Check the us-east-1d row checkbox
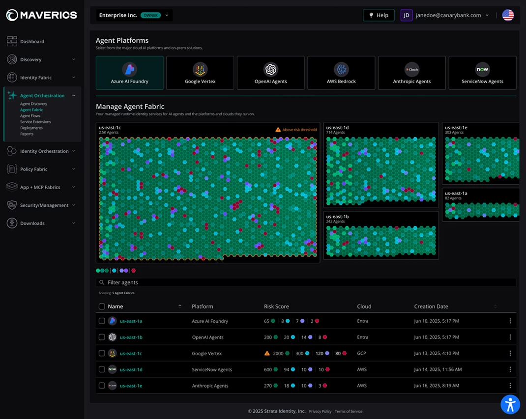The width and height of the screenshot is (526, 419). point(102,369)
